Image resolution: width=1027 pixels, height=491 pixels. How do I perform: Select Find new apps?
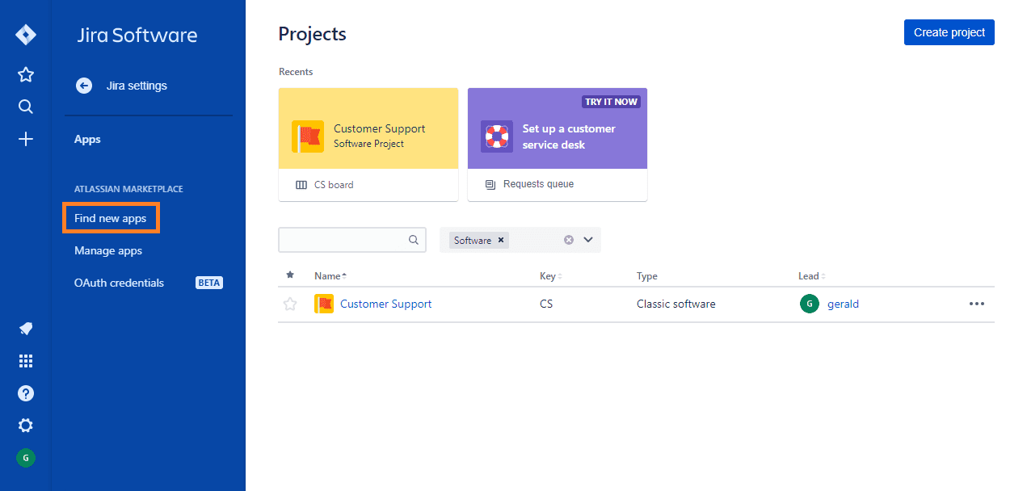pyautogui.click(x=111, y=218)
